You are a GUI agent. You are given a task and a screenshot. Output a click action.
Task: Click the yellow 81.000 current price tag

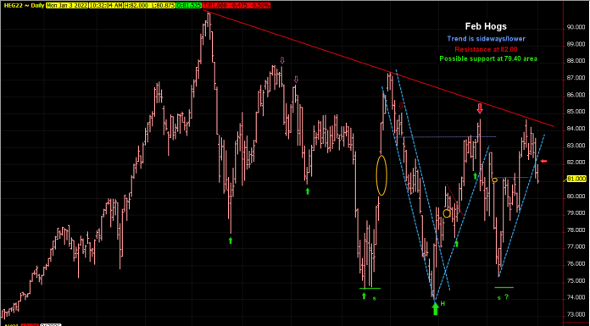pos(576,180)
